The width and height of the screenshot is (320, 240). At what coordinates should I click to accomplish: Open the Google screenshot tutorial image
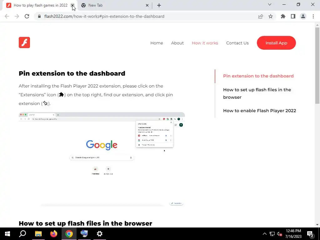(102, 159)
